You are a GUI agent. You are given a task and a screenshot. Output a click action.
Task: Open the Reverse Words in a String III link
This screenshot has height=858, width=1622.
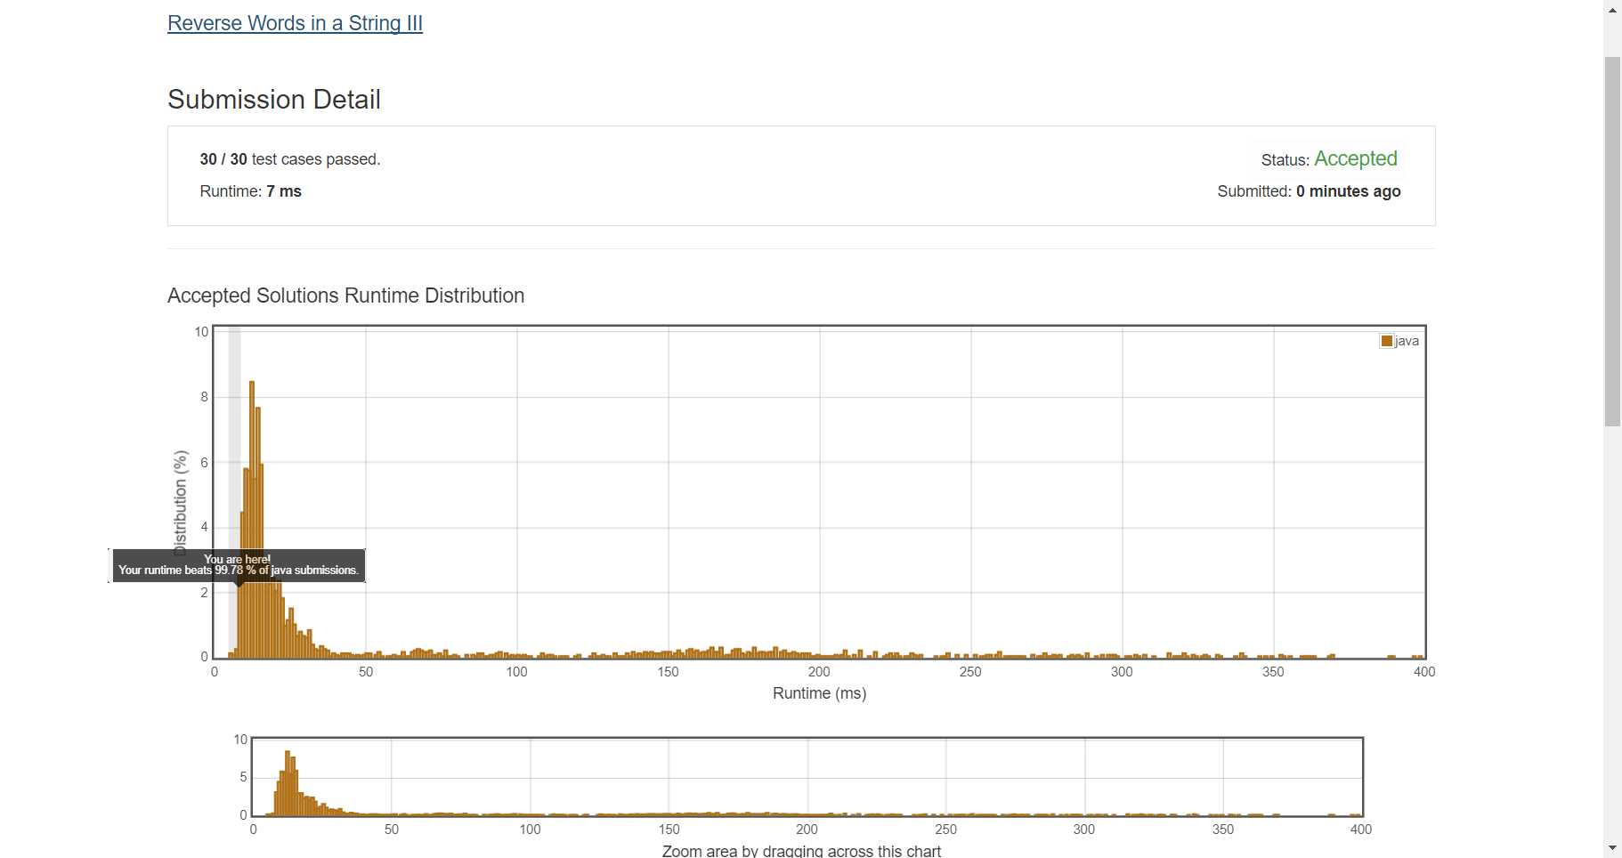[x=295, y=23]
